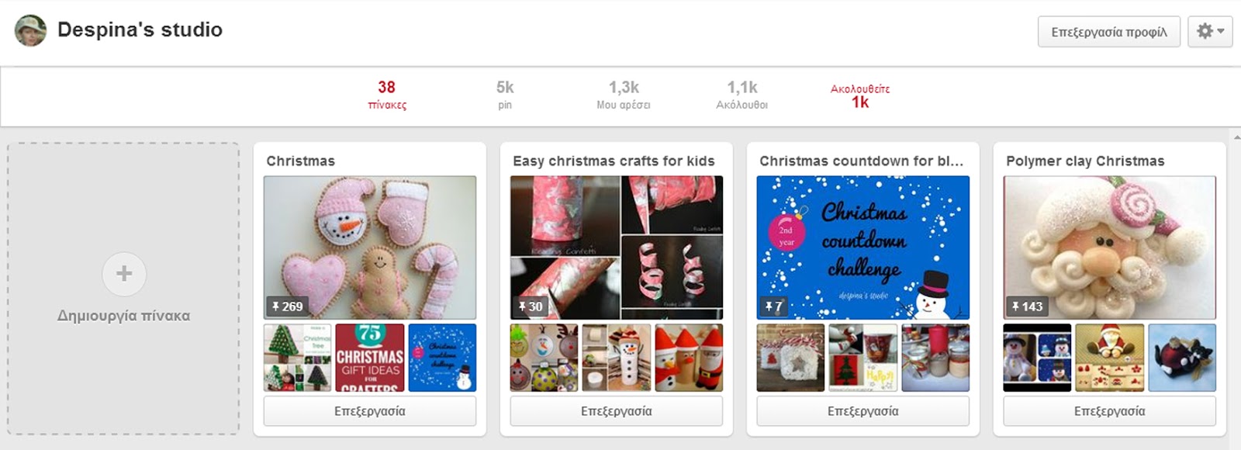Viewport: 1241px width, 450px height.
Task: Click the 269 pin count badge
Action: point(287,306)
